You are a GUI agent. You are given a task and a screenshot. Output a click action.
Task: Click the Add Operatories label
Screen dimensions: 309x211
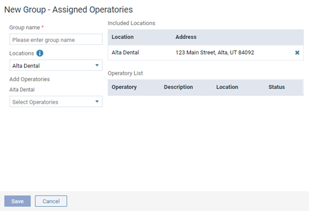[29, 79]
